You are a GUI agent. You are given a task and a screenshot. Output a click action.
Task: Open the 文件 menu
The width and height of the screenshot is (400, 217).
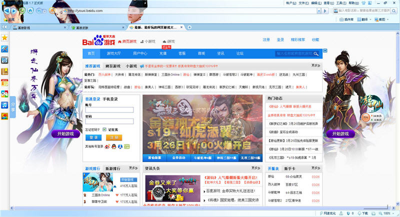tap(303, 3)
